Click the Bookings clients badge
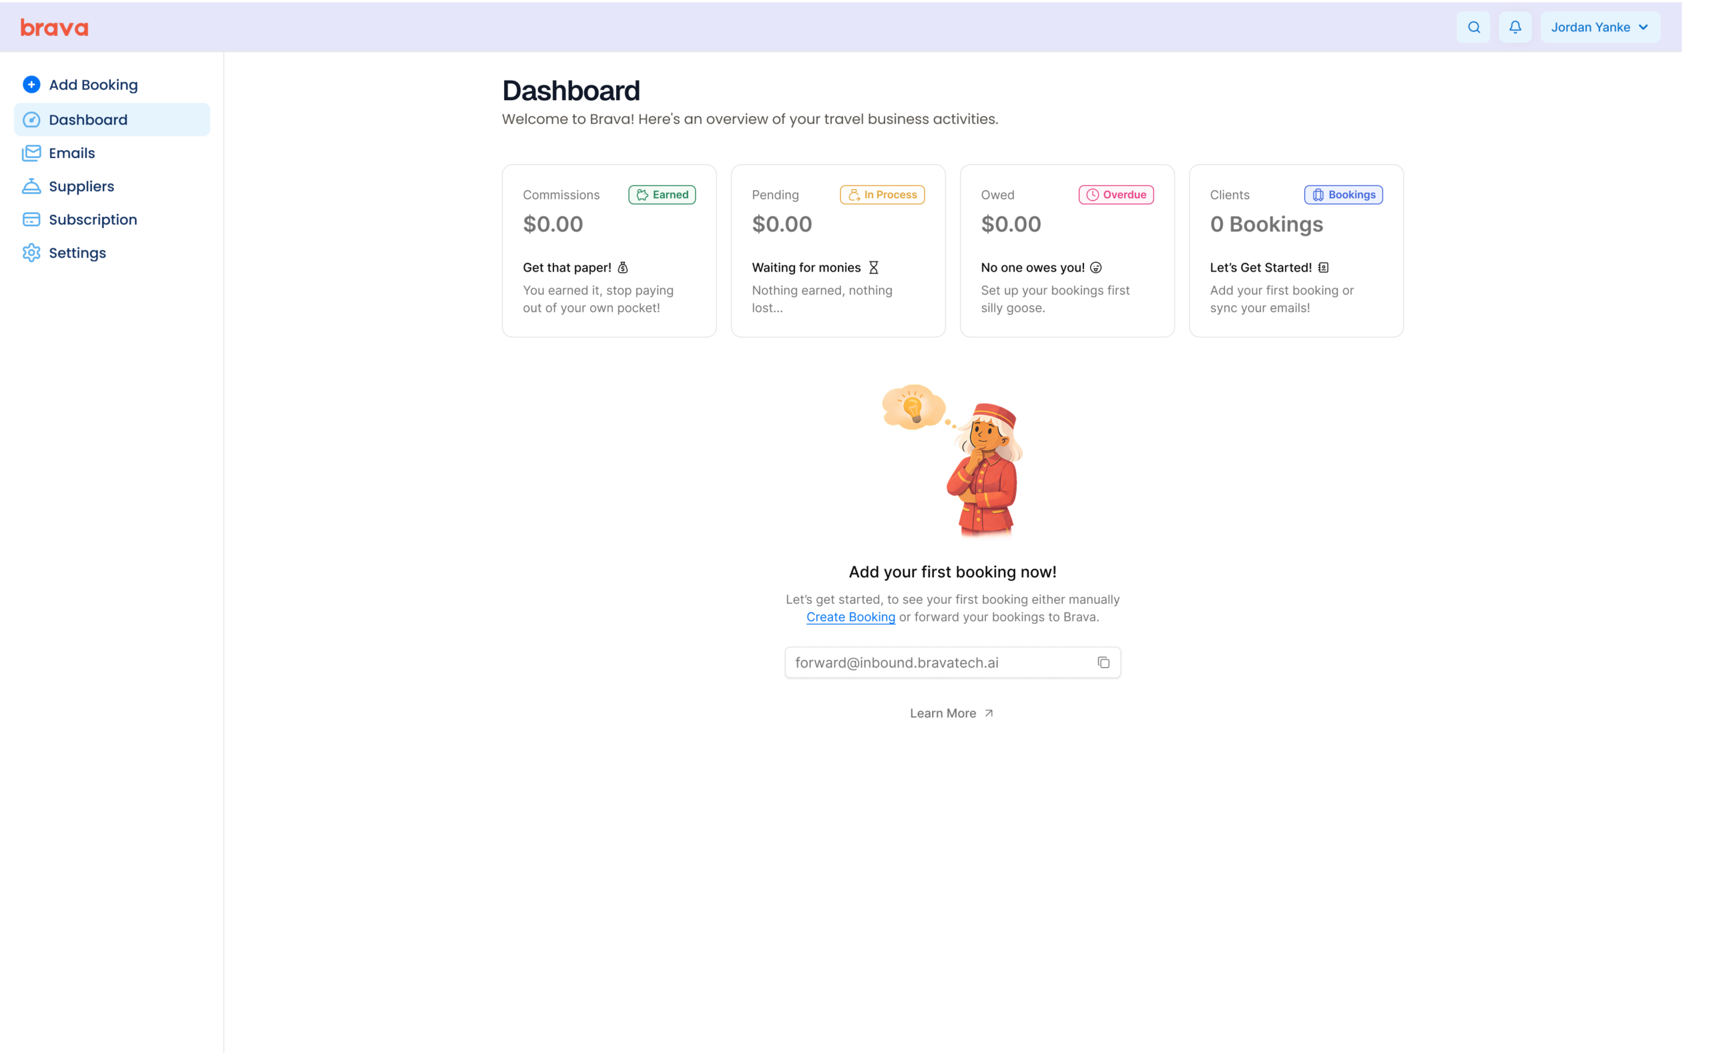1709x1059 pixels. point(1342,195)
